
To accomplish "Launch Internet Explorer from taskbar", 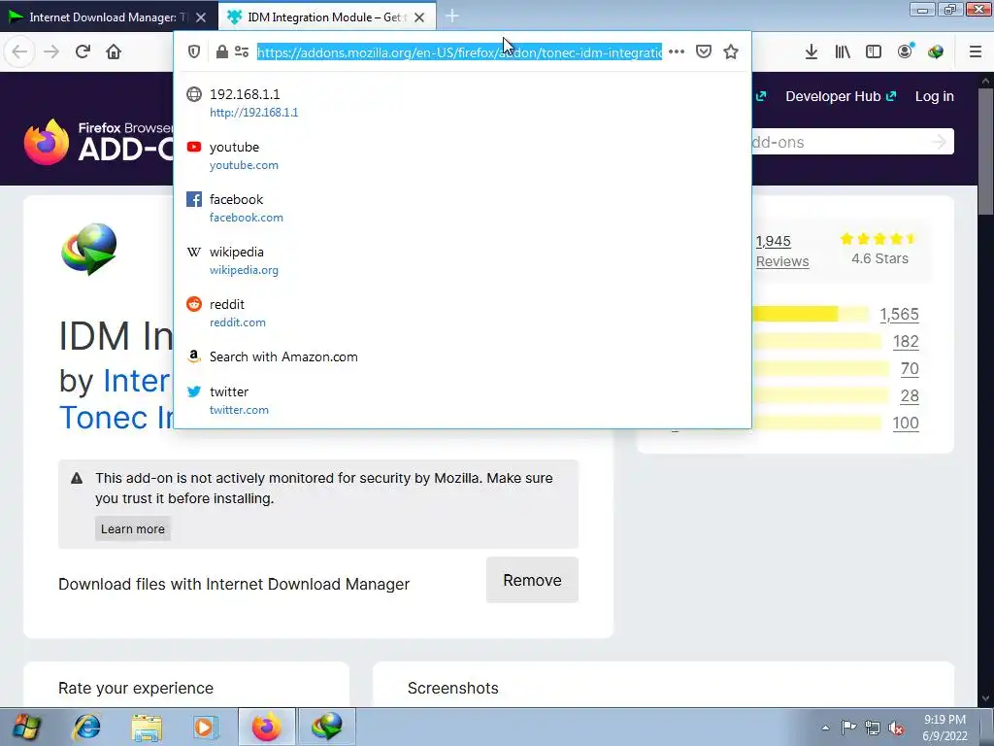I will coord(86,727).
